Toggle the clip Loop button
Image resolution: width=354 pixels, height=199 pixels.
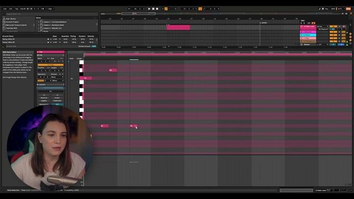click(x=50, y=65)
